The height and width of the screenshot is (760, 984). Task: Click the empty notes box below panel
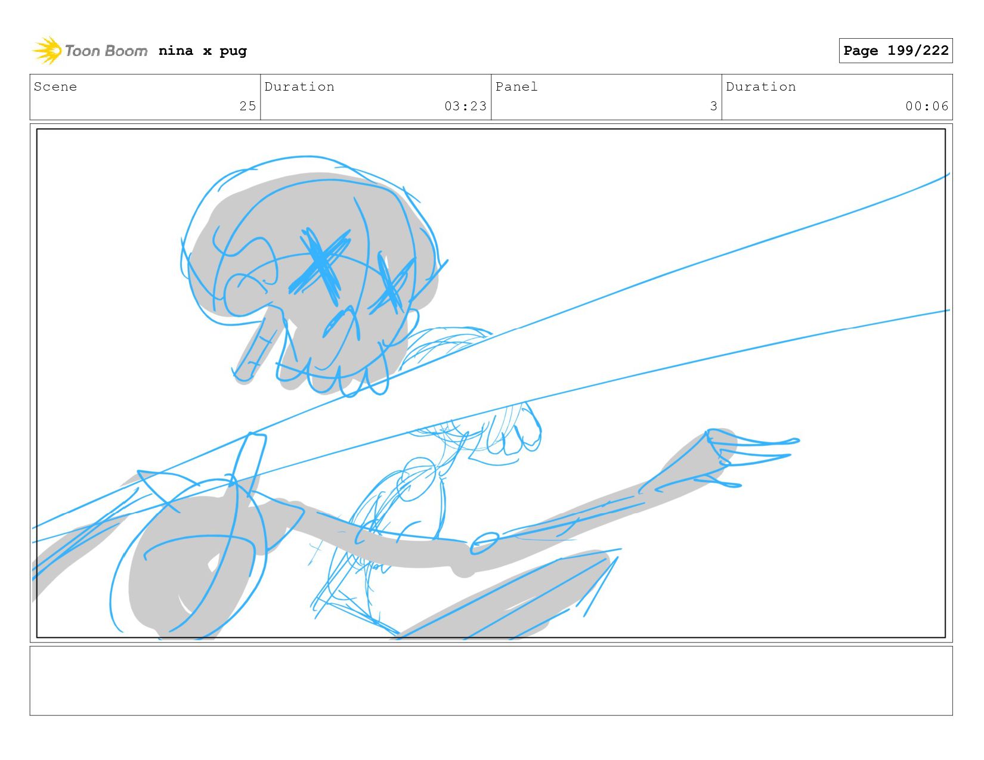[491, 681]
